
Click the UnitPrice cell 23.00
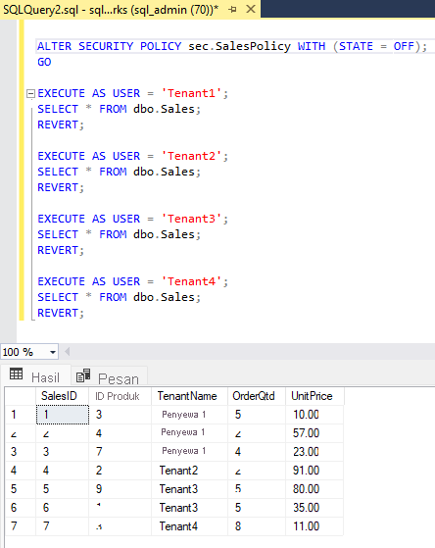[x=314, y=452]
